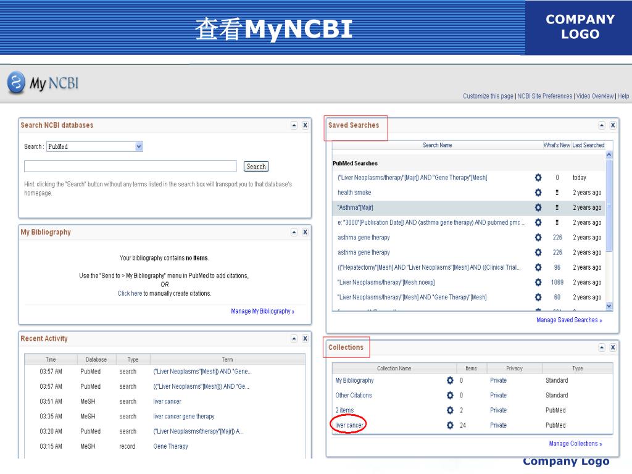Click the My NCBI logo icon
The width and height of the screenshot is (632, 474).
click(x=16, y=83)
